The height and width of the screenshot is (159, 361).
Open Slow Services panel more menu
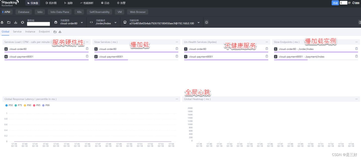pyautogui.click(x=177, y=42)
